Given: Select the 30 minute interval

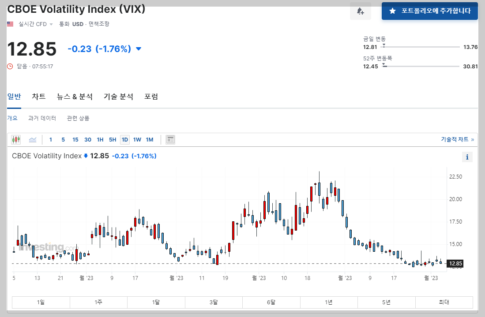Looking at the screenshot, I should click(x=88, y=140).
